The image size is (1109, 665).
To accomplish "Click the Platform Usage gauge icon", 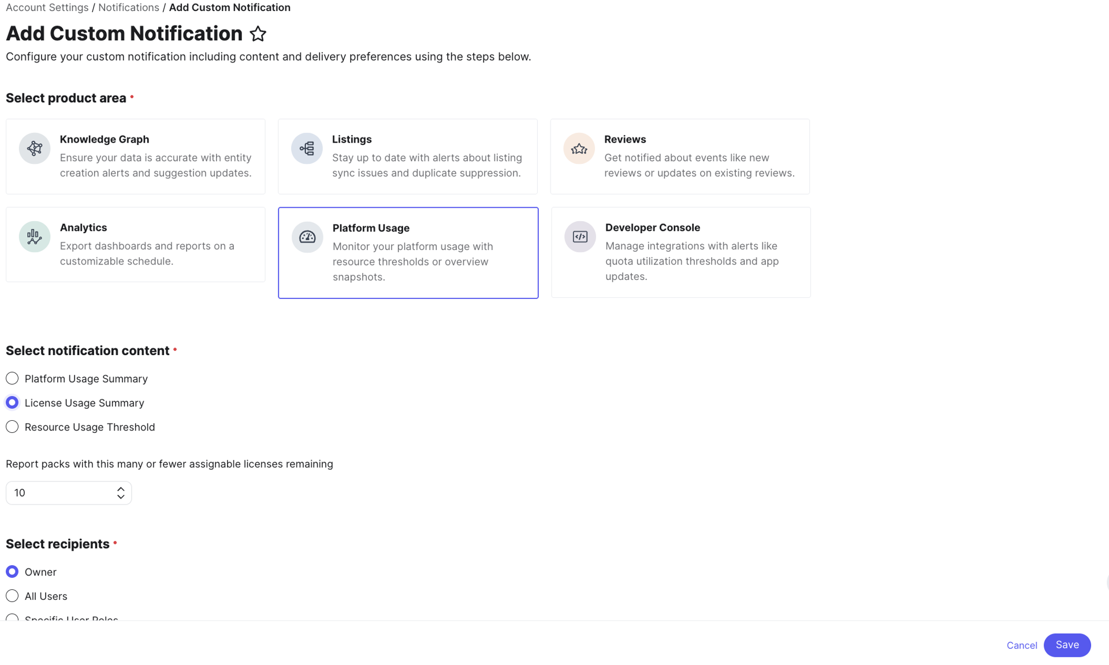I will click(307, 237).
